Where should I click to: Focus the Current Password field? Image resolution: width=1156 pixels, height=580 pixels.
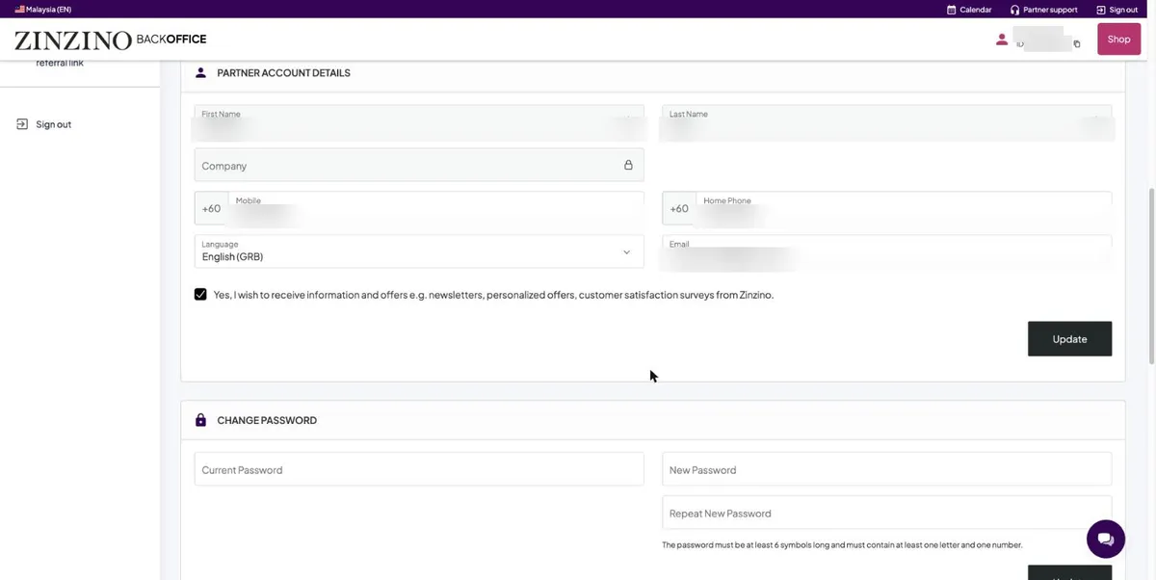tap(419, 469)
